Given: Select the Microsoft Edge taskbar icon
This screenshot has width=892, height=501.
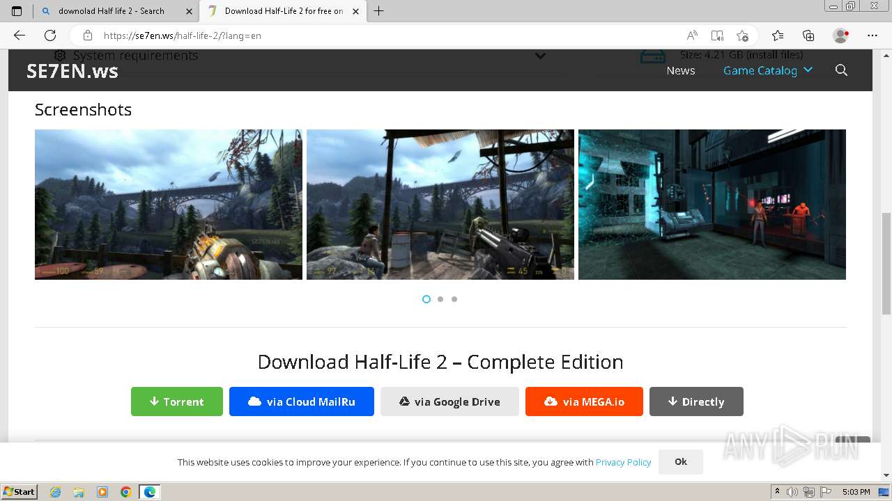Looking at the screenshot, I should click(150, 492).
